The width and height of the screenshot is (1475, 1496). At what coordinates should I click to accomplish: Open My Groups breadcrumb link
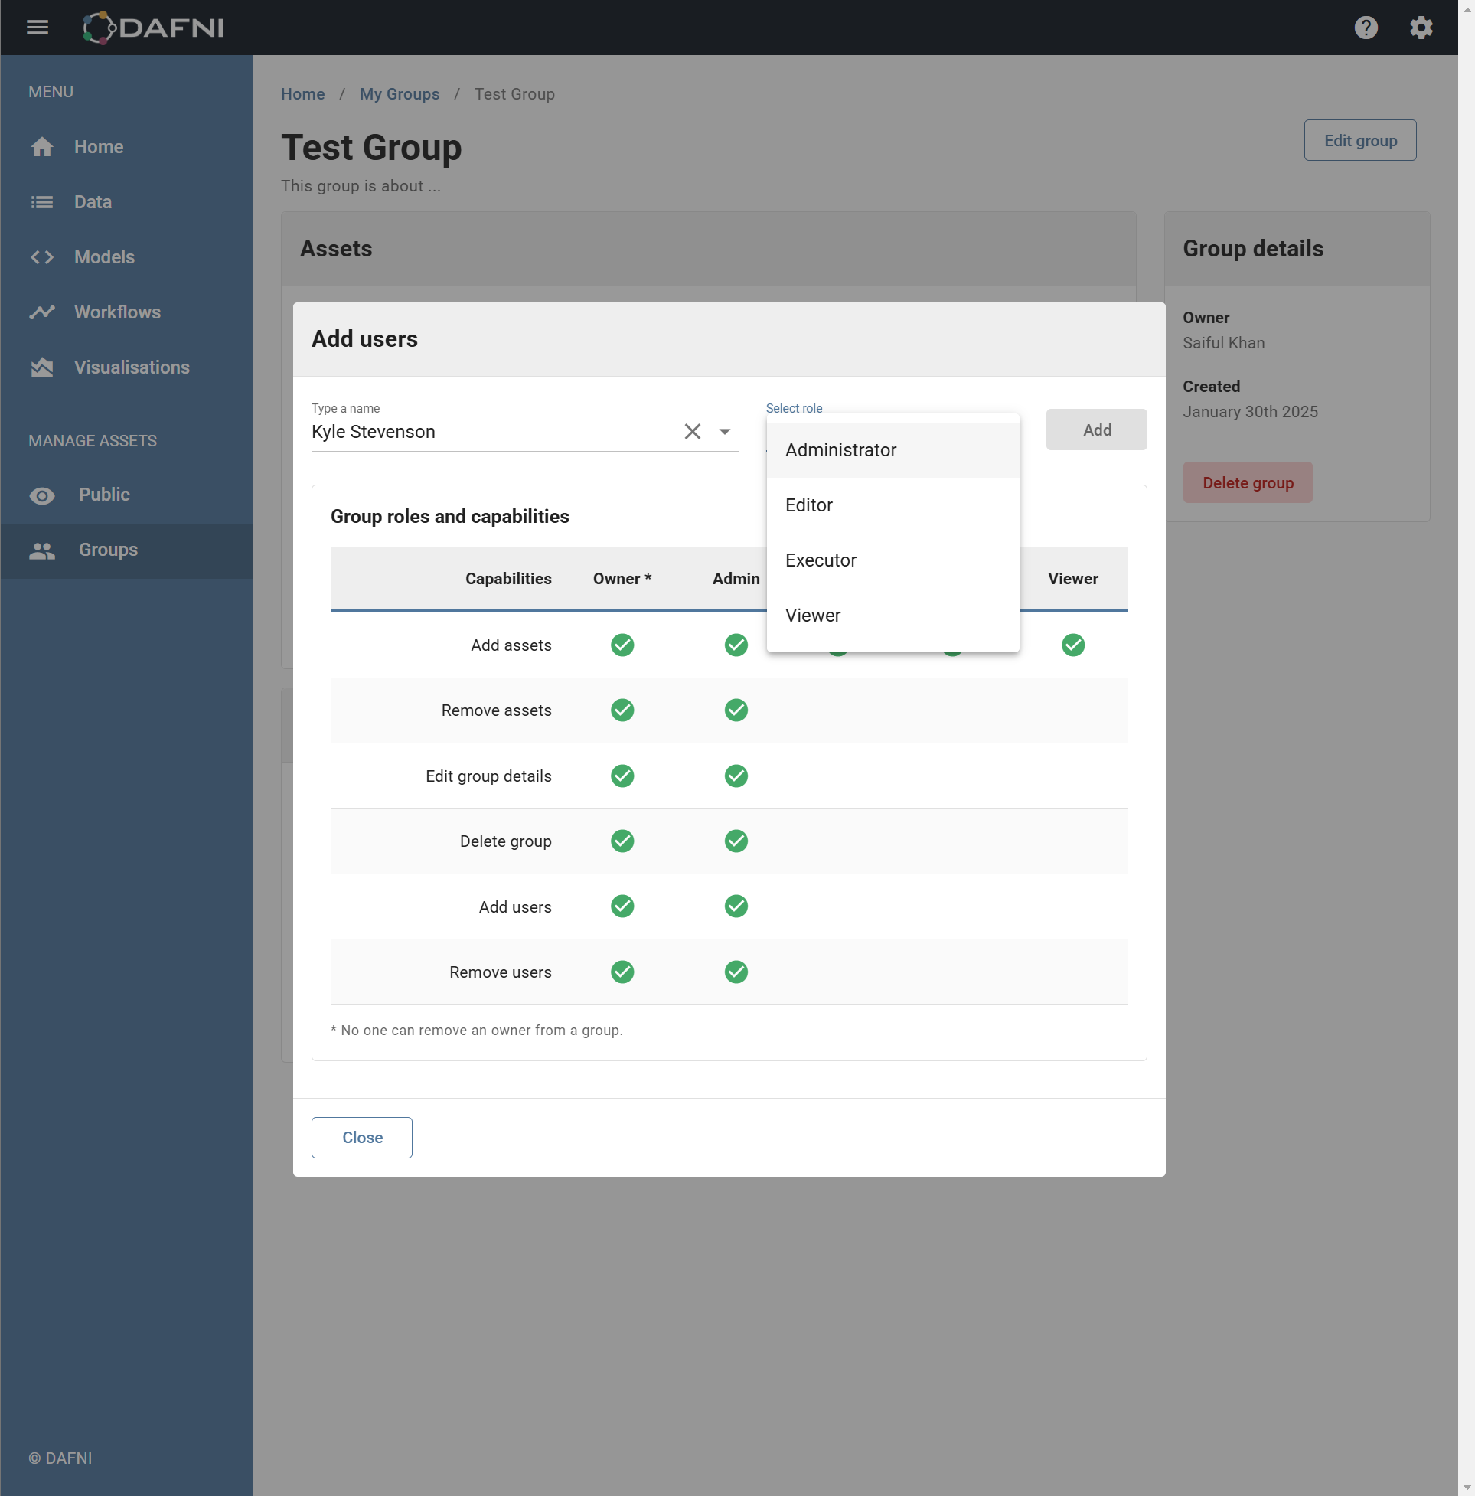pos(399,94)
